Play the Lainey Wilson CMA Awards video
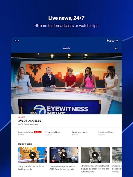The width and height of the screenshot is (133, 177). (x=64, y=155)
